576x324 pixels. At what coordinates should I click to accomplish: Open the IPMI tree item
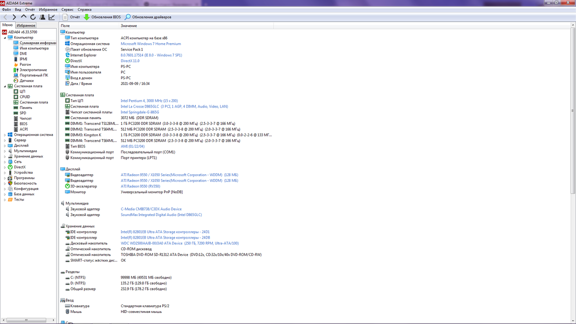(20, 59)
